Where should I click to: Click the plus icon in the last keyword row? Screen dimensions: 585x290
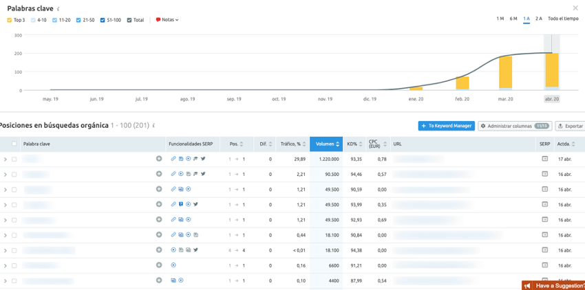click(x=159, y=280)
